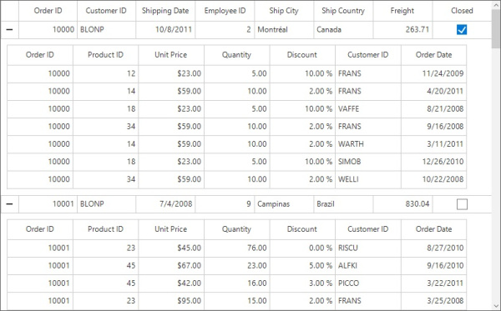Select the order date 8/21/2008 cell
This screenshot has height=311, width=501.
point(433,108)
